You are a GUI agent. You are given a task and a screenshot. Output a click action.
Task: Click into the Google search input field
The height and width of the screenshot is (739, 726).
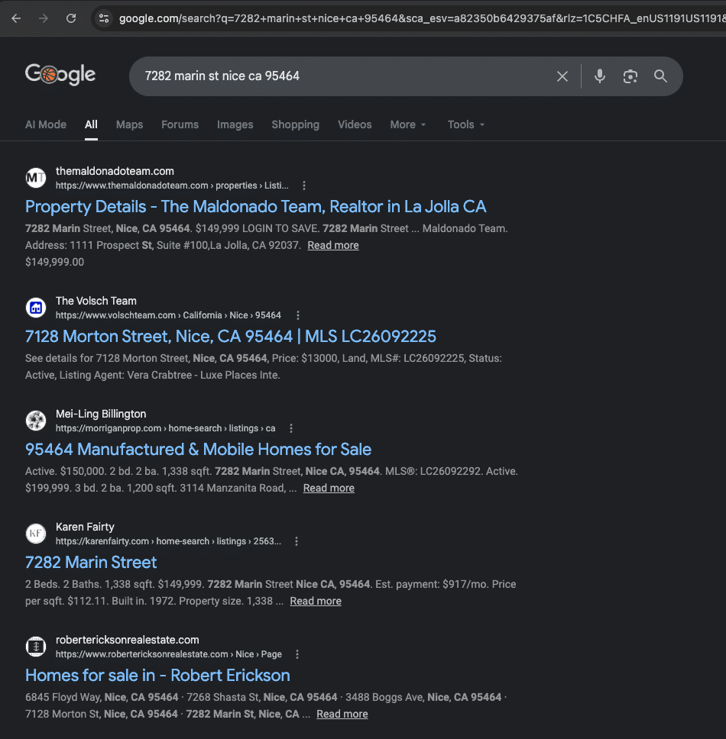[345, 76]
